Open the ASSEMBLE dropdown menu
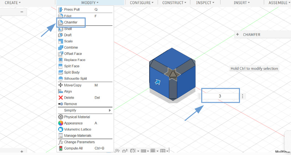This screenshot has height=155, width=291. pos(279,3)
